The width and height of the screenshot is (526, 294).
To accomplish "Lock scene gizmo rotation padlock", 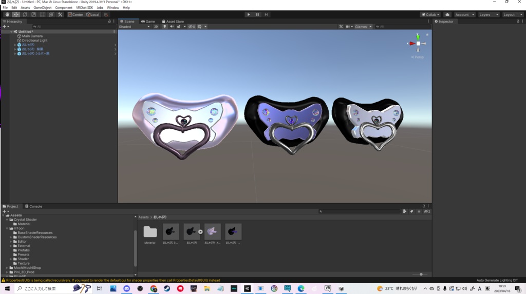I will [427, 34].
